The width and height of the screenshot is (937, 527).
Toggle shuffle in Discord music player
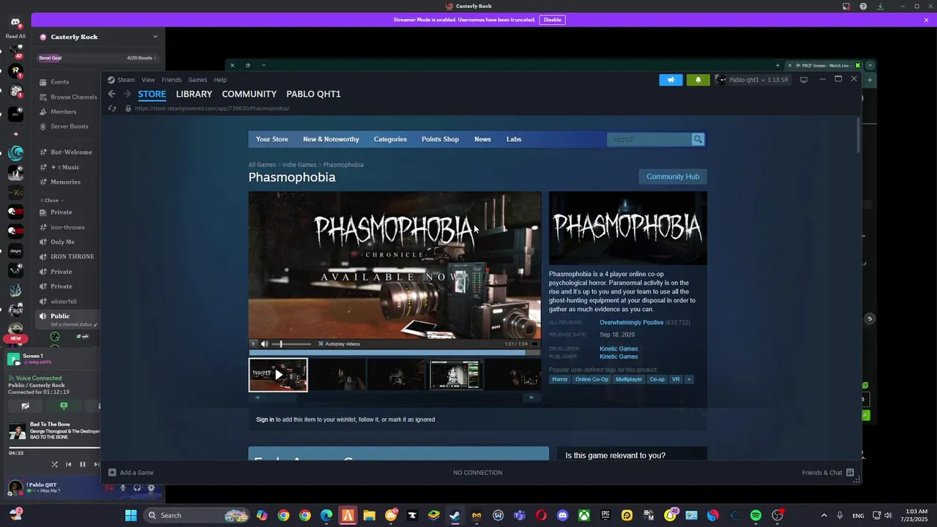(x=55, y=464)
